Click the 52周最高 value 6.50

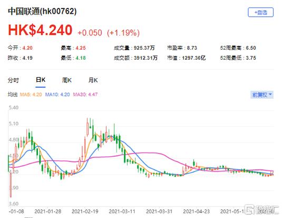(x=251, y=48)
